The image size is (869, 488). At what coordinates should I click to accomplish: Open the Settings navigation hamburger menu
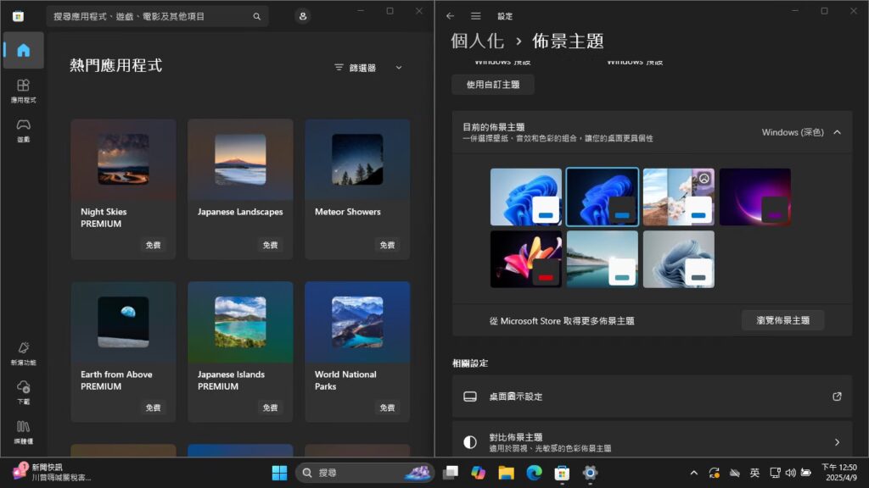tap(475, 14)
